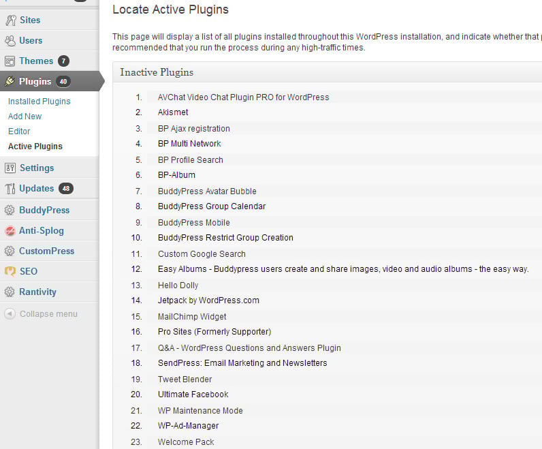Click the Settings icon in sidebar
This screenshot has width=542, height=449.
(x=10, y=168)
